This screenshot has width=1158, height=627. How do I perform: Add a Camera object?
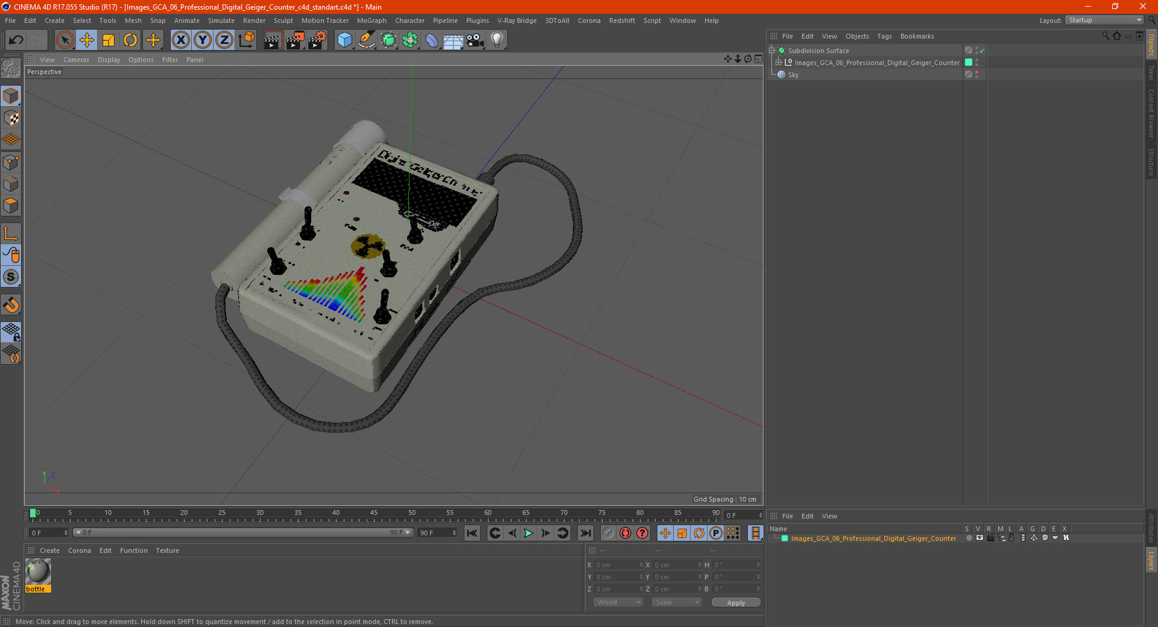[x=475, y=40]
